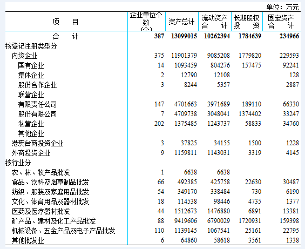Click the 私营企业 row label
This screenshot has height=249, width=305.
tap(31, 124)
